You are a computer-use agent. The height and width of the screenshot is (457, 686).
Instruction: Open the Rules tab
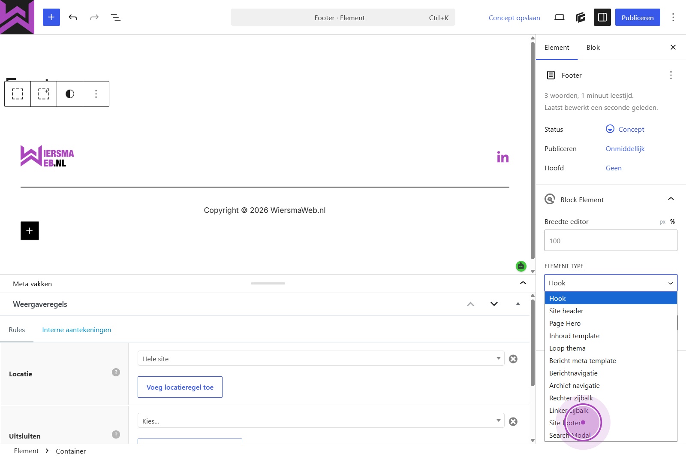point(17,330)
